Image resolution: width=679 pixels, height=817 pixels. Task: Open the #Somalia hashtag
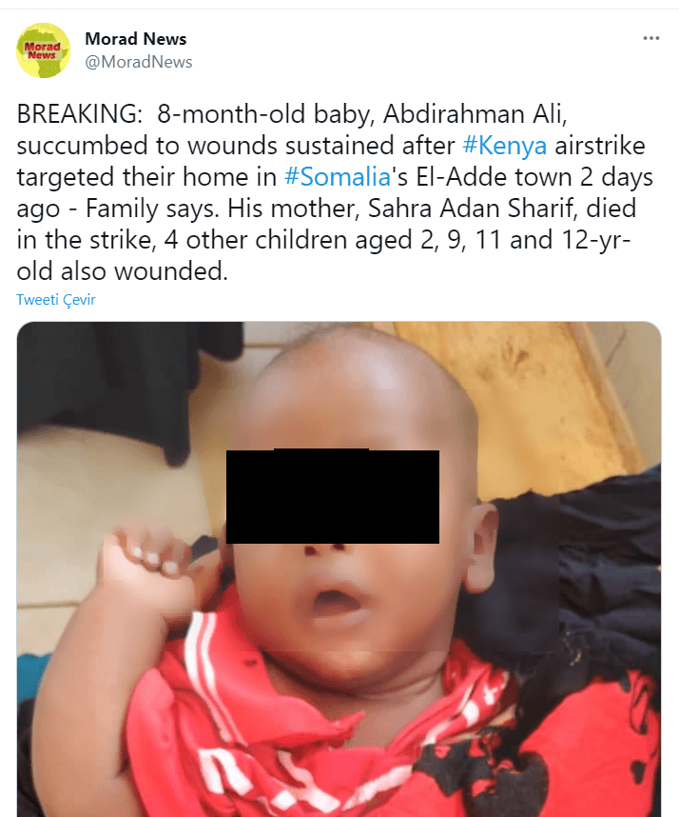point(338,176)
